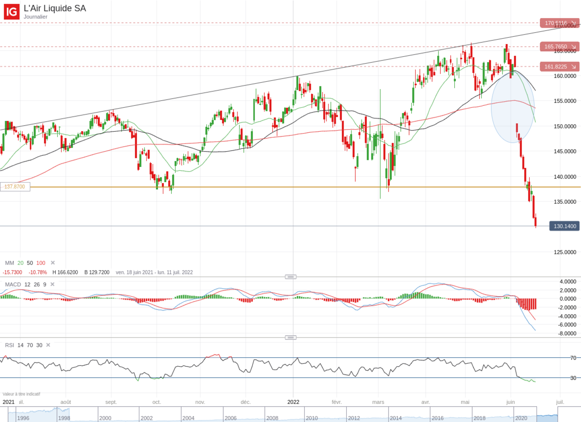Viewport: 581px width, 422px height.
Task: Click the août label on time axis
Action: click(66, 402)
